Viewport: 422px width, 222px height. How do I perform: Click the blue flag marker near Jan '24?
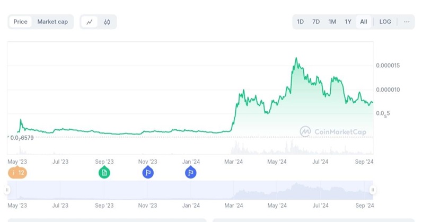190,172
